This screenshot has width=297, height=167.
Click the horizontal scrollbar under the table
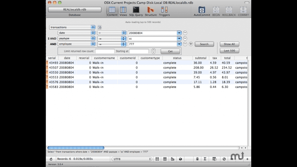tap(71, 148)
